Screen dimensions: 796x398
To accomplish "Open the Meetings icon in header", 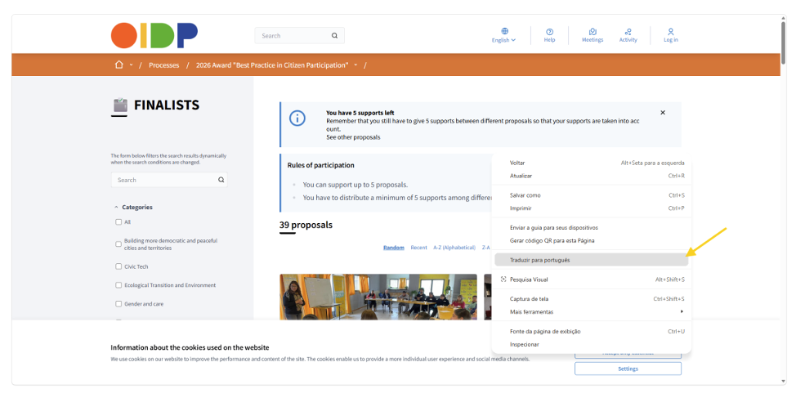I will pos(593,32).
